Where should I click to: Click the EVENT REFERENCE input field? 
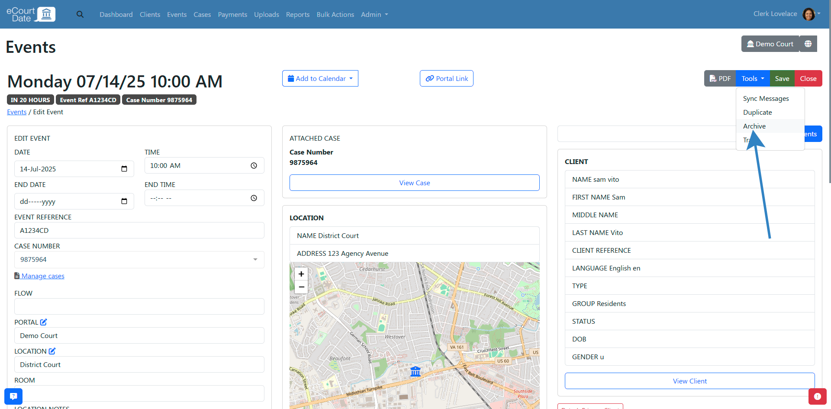click(139, 230)
